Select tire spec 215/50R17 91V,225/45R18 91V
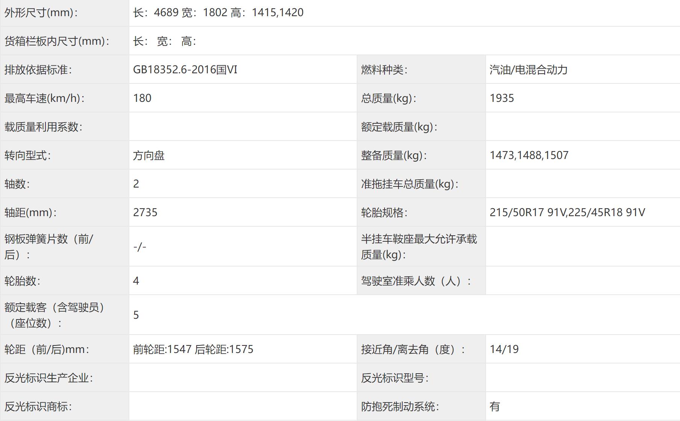Screen dimensions: 680x421 [567, 212]
